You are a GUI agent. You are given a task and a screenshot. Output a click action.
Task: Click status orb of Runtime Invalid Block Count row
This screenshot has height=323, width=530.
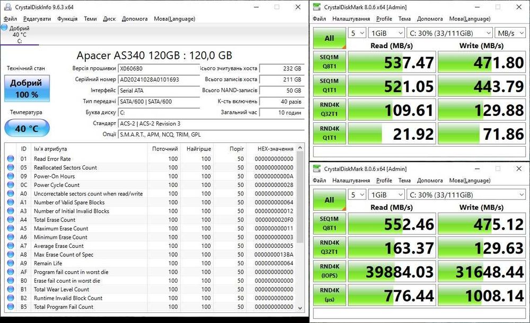[x=11, y=298]
